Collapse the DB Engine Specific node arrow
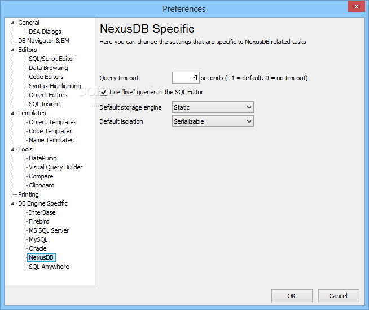 click(12, 203)
